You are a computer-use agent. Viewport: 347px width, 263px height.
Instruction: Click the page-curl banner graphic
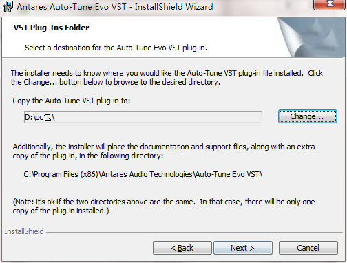(311, 37)
